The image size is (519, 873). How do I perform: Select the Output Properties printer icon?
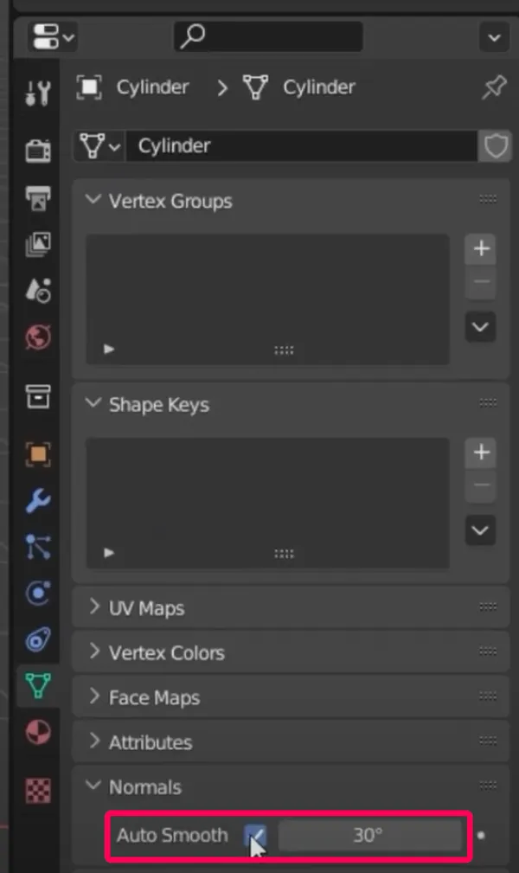[x=36, y=196]
